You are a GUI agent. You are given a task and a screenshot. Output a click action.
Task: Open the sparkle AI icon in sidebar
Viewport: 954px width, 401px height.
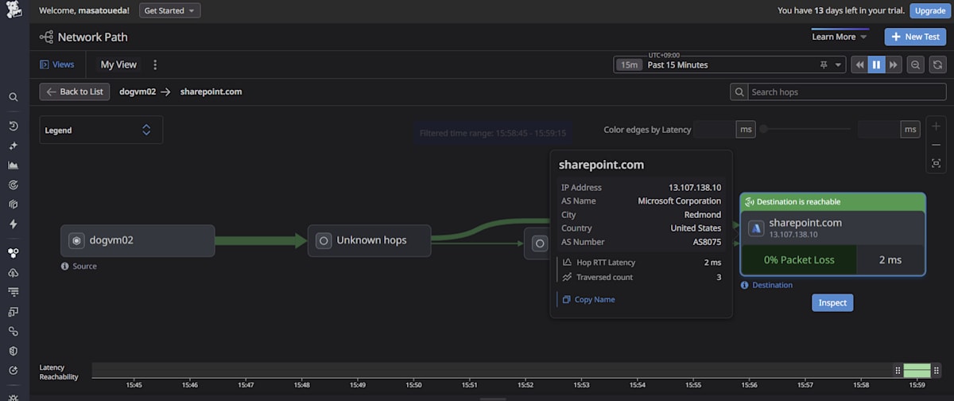[x=14, y=146]
